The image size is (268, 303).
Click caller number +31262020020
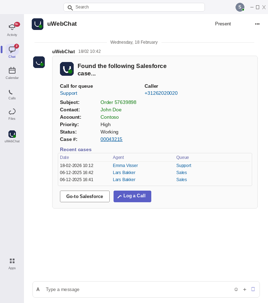(x=161, y=93)
